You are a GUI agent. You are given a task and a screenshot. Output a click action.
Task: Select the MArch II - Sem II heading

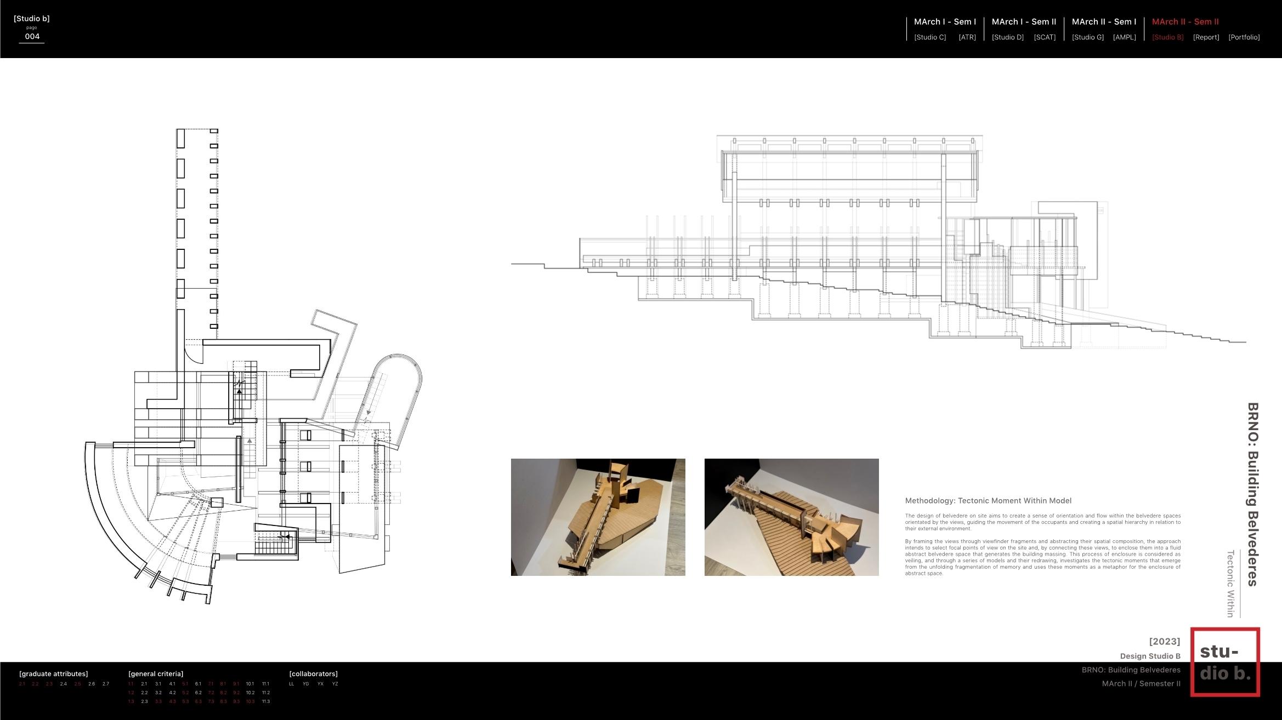coord(1185,22)
